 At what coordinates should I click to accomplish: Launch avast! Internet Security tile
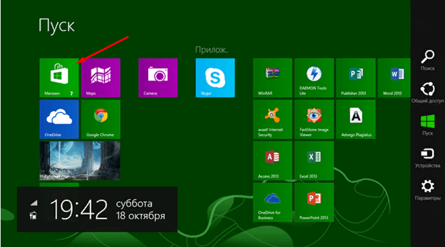[x=273, y=119]
